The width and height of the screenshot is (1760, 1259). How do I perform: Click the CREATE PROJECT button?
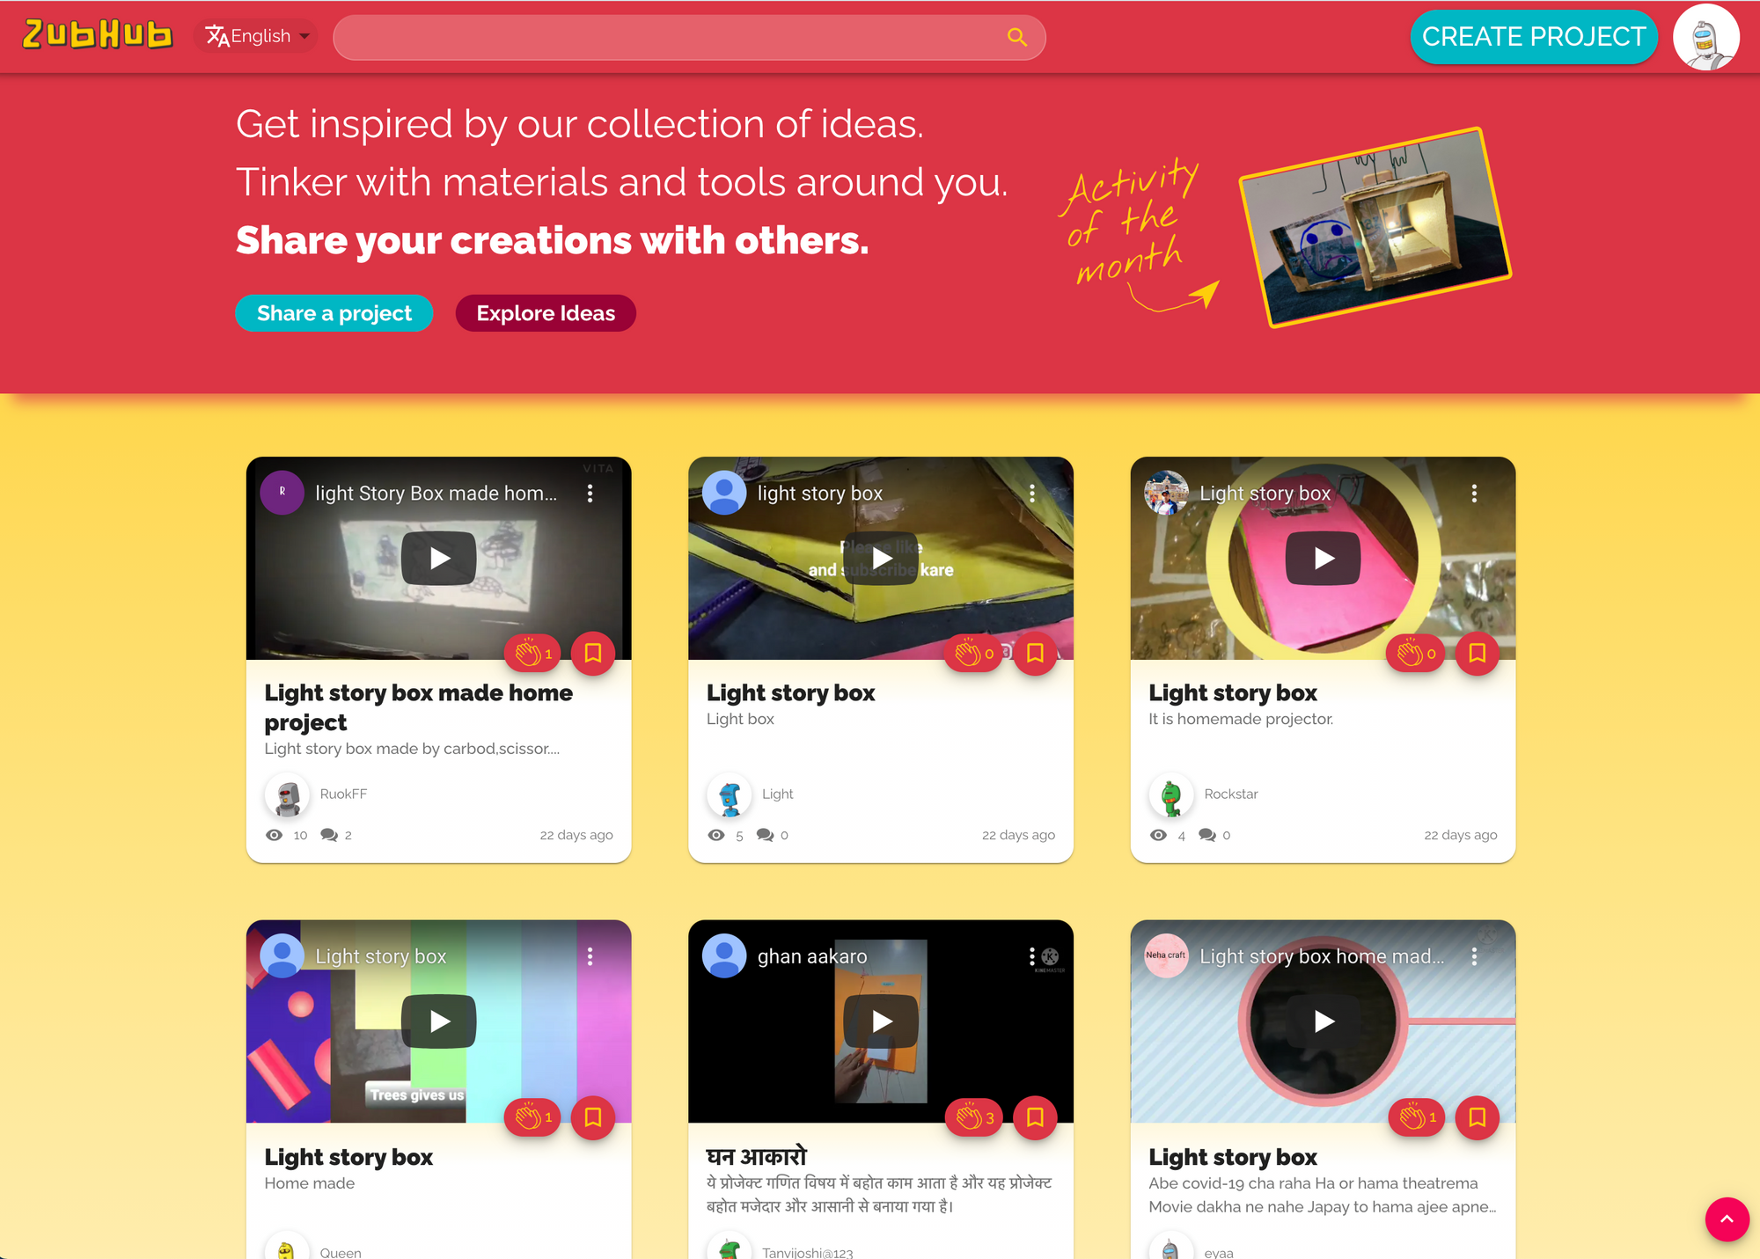tap(1534, 37)
